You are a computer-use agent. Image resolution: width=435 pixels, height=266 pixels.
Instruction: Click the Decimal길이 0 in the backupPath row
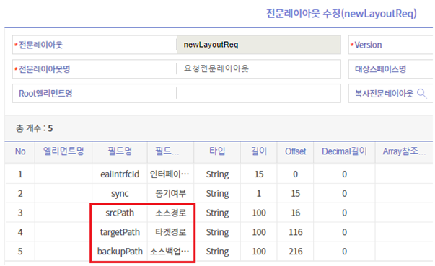click(x=344, y=252)
